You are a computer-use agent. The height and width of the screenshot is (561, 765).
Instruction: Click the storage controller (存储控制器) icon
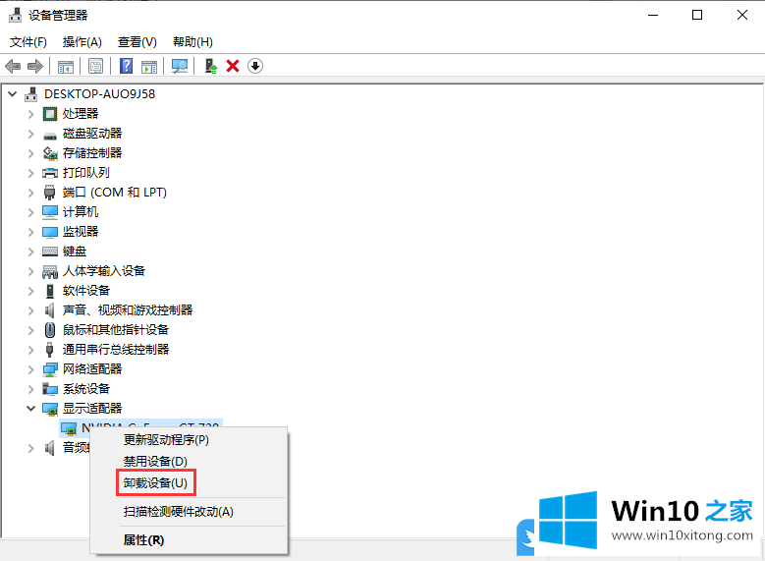coord(50,153)
